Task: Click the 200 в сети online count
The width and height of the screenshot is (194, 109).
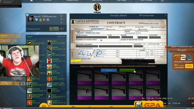Action: coord(61,37)
